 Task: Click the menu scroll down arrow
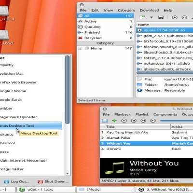pos(68,174)
